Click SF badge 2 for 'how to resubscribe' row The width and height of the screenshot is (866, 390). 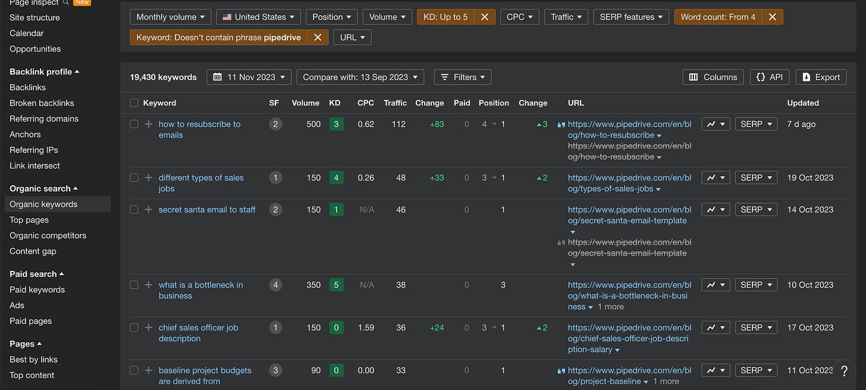275,124
